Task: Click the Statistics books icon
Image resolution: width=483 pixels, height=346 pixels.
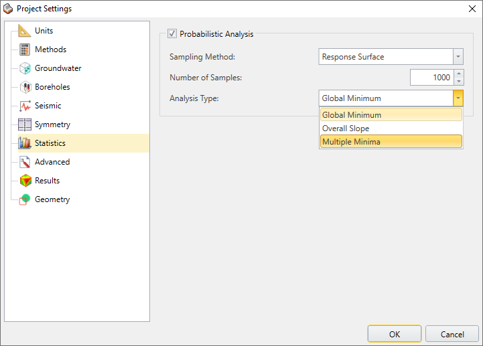Action: [25, 143]
